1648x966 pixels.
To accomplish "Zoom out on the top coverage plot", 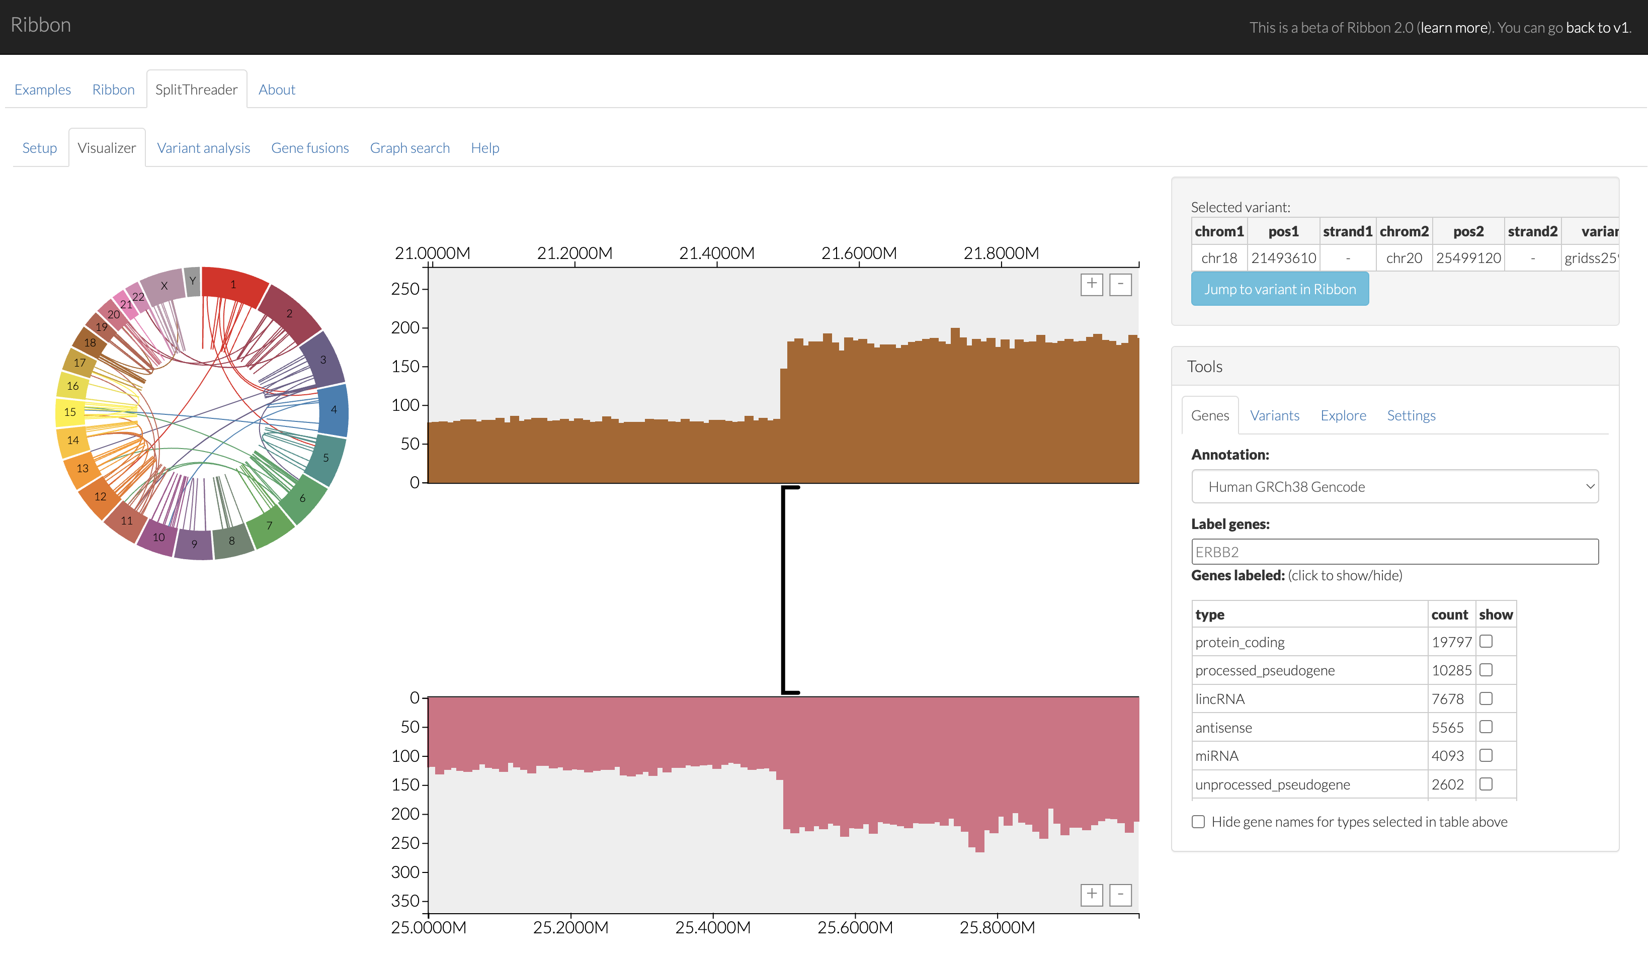I will coord(1120,284).
